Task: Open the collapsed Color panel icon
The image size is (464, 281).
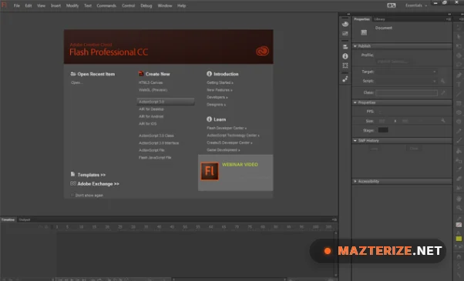Action: [345, 24]
